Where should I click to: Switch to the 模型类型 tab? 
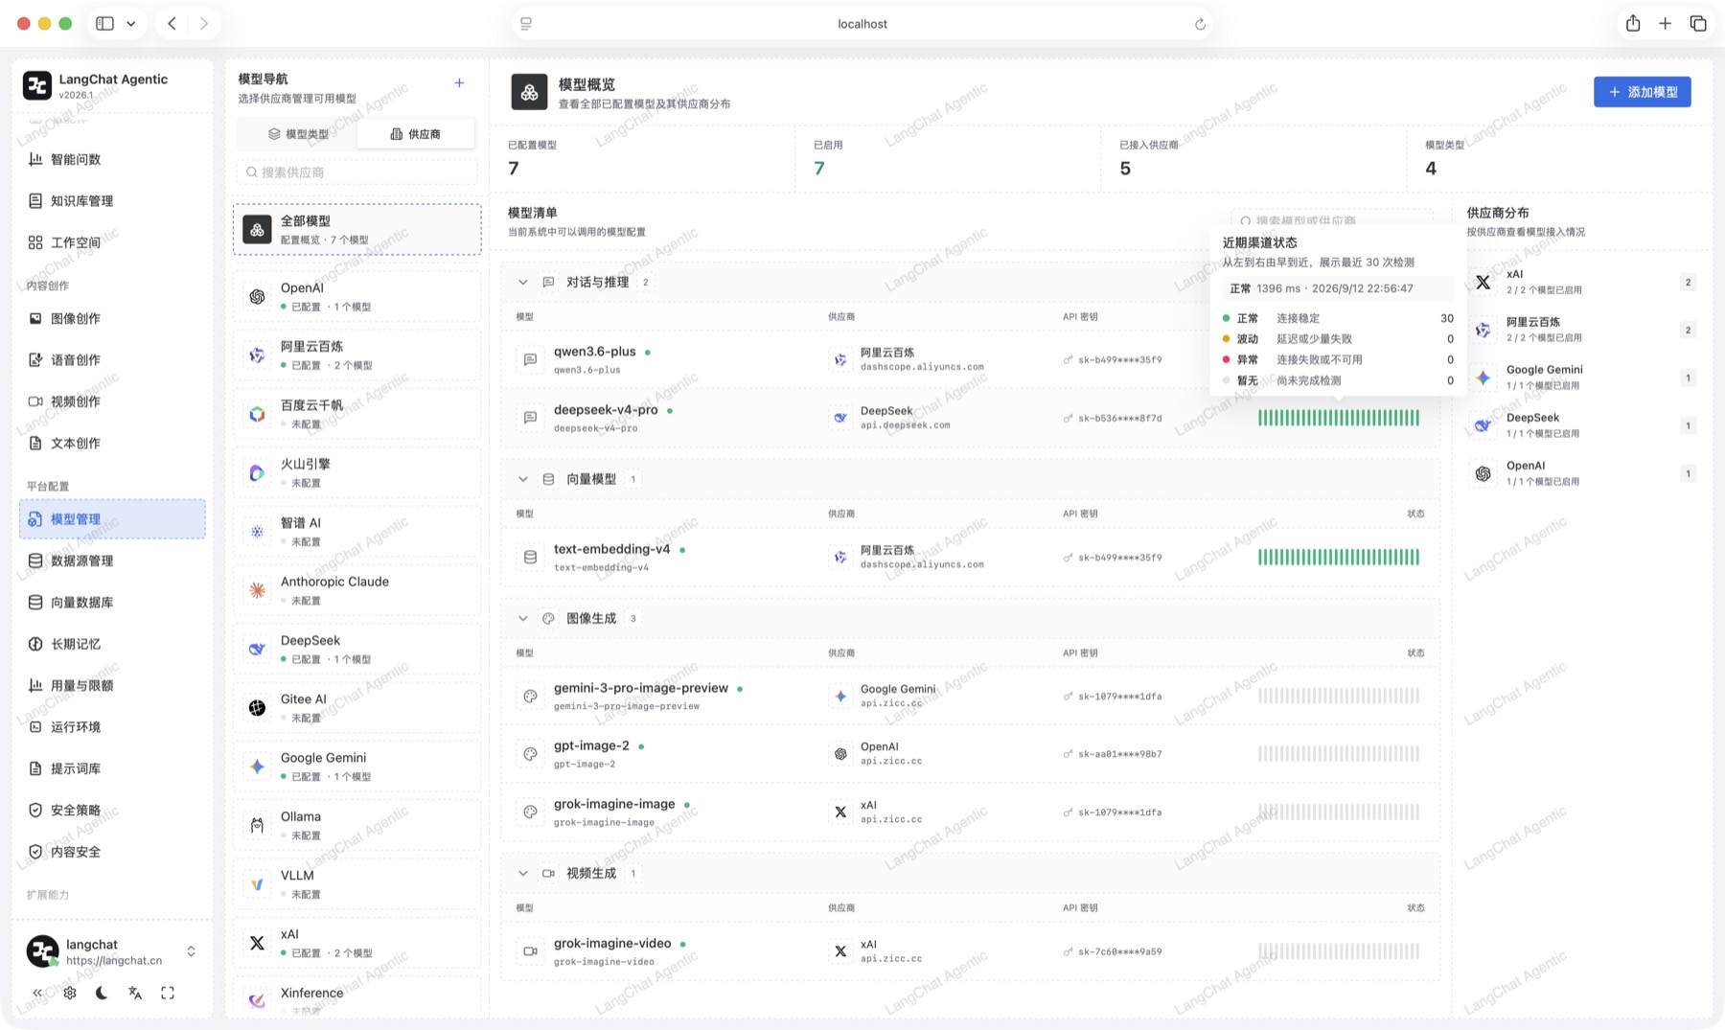pyautogui.click(x=298, y=134)
